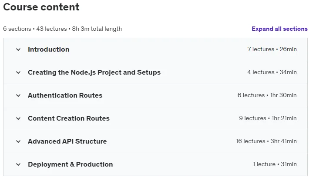
Task: Click the 9 lectures • 1hr 21min label
Action: tap(268, 118)
